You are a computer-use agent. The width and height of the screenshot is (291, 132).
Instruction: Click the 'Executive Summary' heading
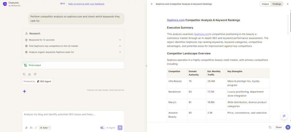[x=180, y=28]
